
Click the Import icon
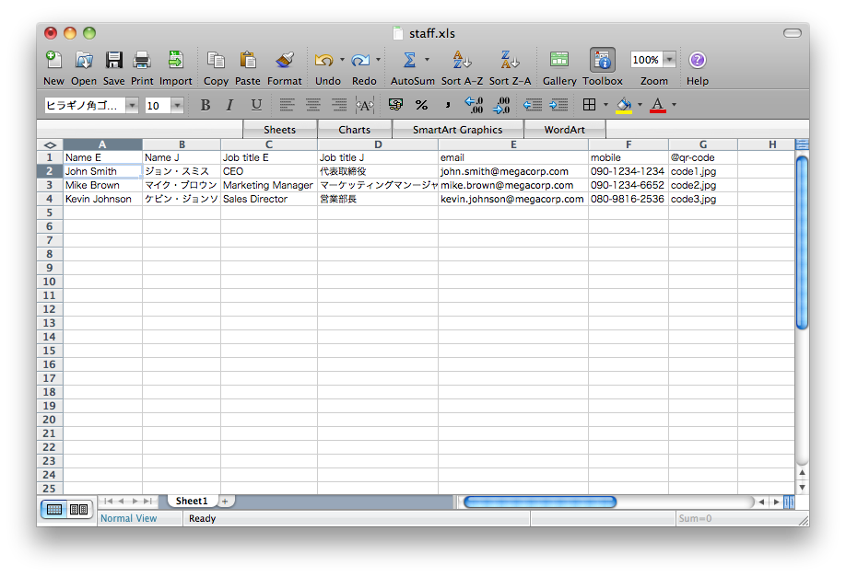coord(175,61)
